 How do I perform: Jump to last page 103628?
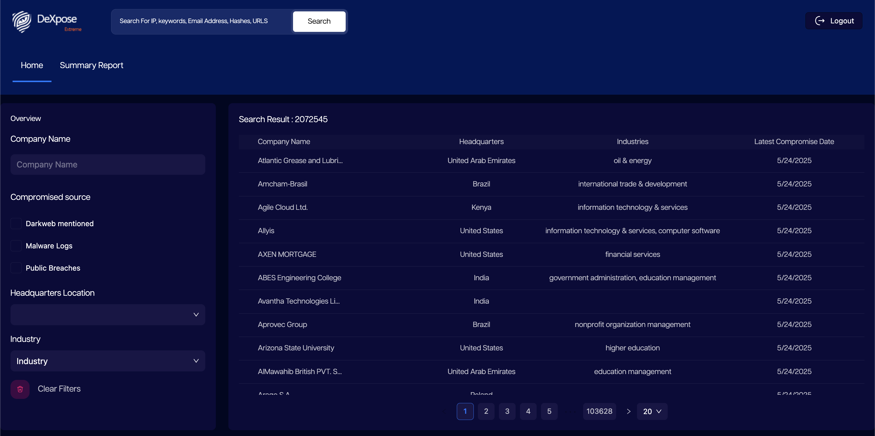tap(599, 411)
